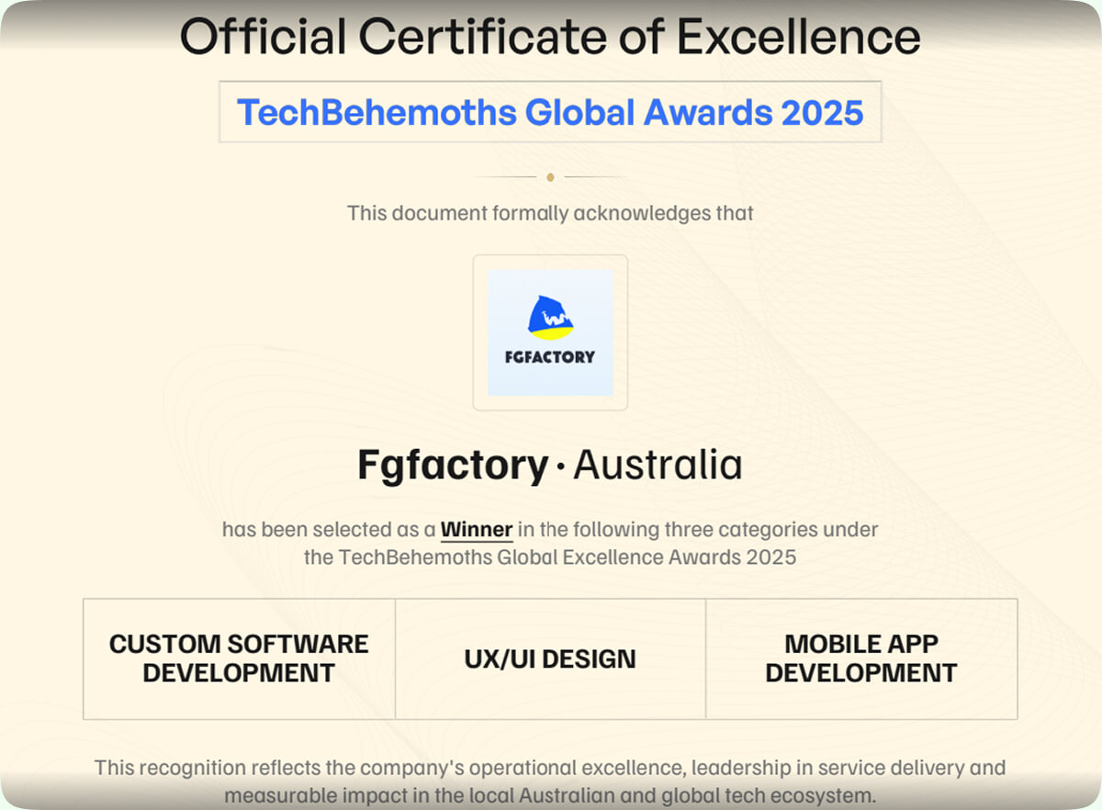The height and width of the screenshot is (810, 1102).
Task: Select the Fgfactory · Australia company name
Action: (550, 465)
